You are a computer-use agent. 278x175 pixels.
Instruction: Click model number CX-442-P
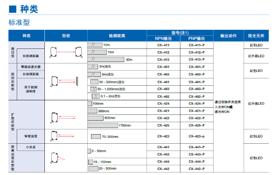[196, 169]
